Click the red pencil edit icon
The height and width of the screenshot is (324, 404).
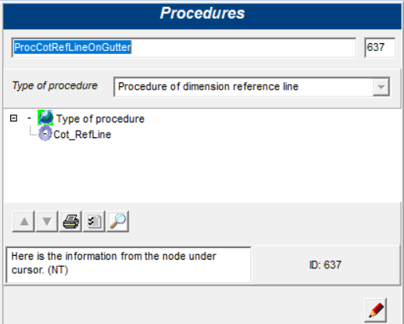[376, 310]
